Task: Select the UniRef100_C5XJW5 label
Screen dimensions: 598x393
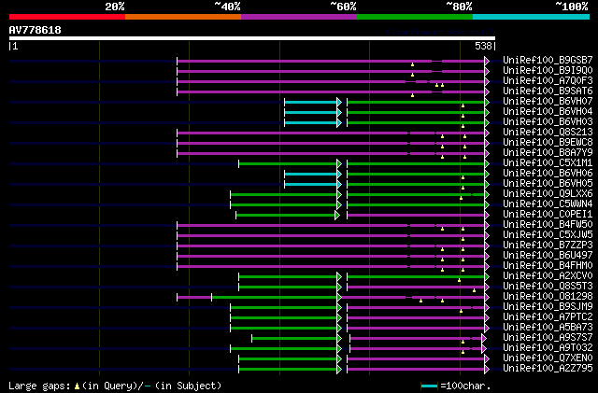Action: pyautogui.click(x=548, y=235)
